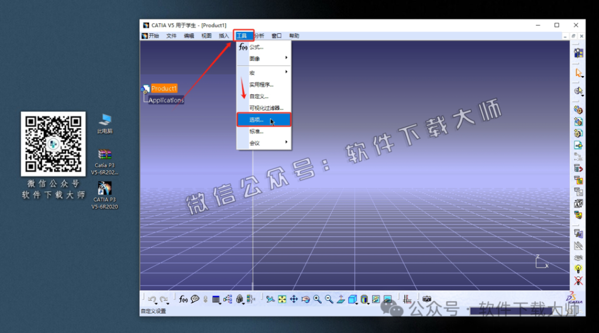The height and width of the screenshot is (333, 599).
Task: Open the 帮助 menu
Action: [294, 36]
